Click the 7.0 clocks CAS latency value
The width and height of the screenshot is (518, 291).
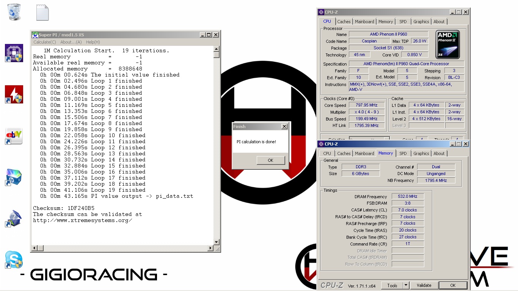408,210
